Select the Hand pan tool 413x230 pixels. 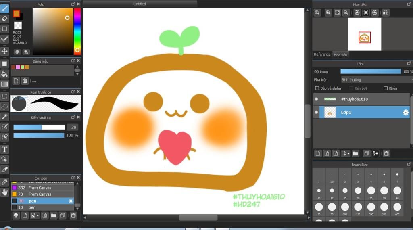pyautogui.click(x=4, y=192)
